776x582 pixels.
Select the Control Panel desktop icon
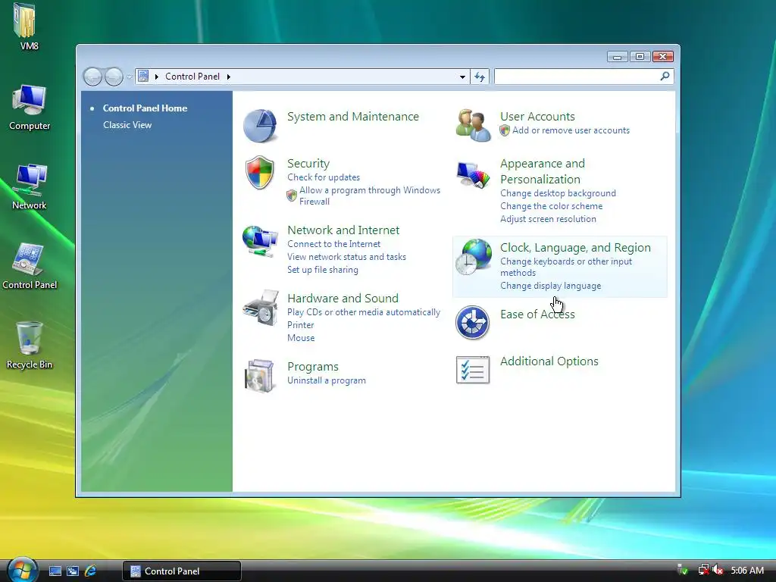30,266
